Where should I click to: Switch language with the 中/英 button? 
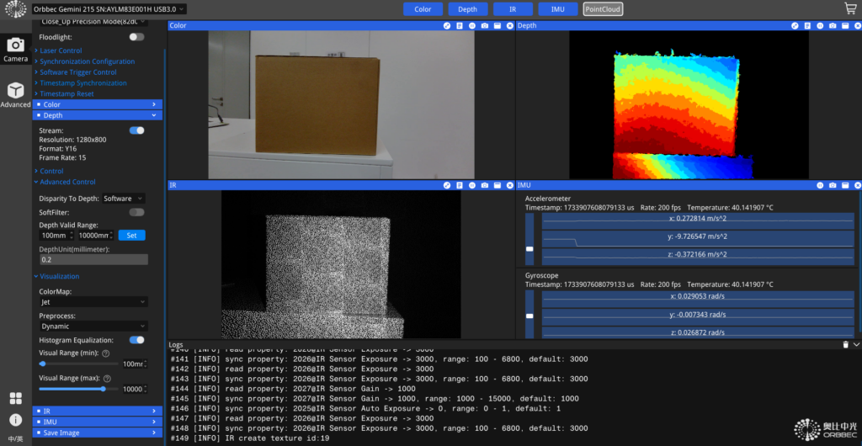coord(15,438)
